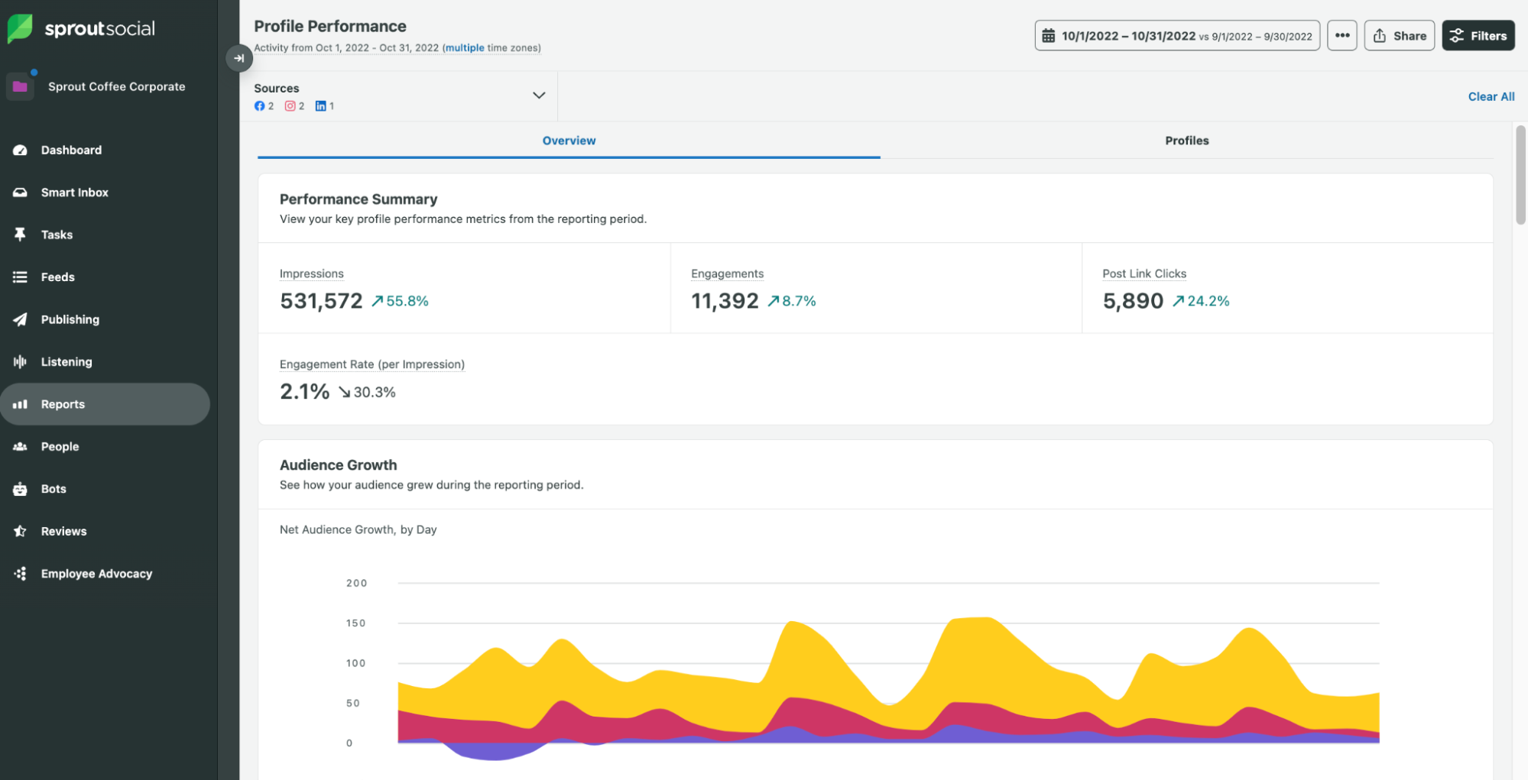Open the three-dots more options menu
Image resolution: width=1528 pixels, height=780 pixels.
tap(1341, 36)
